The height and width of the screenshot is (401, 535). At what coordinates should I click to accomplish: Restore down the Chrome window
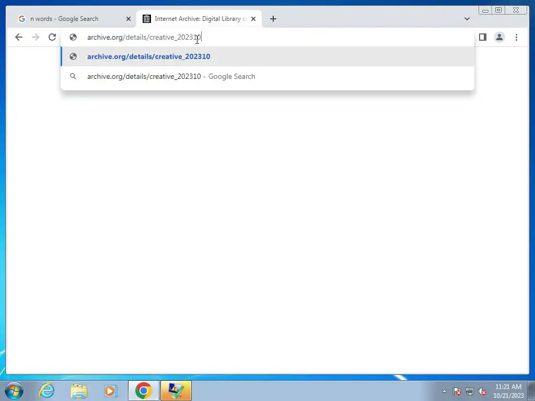498,10
